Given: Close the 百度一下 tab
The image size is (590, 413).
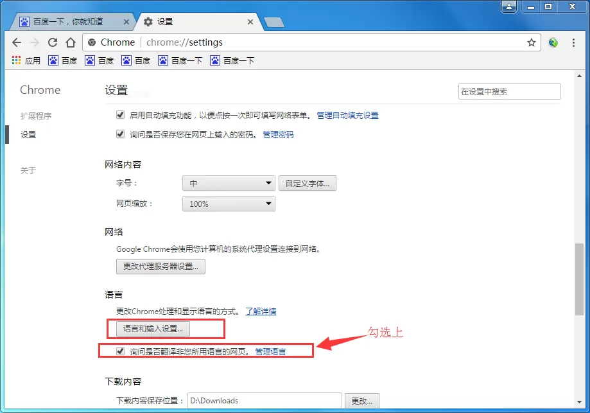Looking at the screenshot, I should point(126,22).
